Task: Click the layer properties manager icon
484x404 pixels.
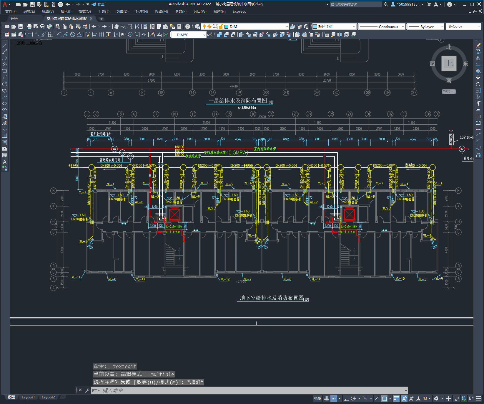Action: pos(197,27)
